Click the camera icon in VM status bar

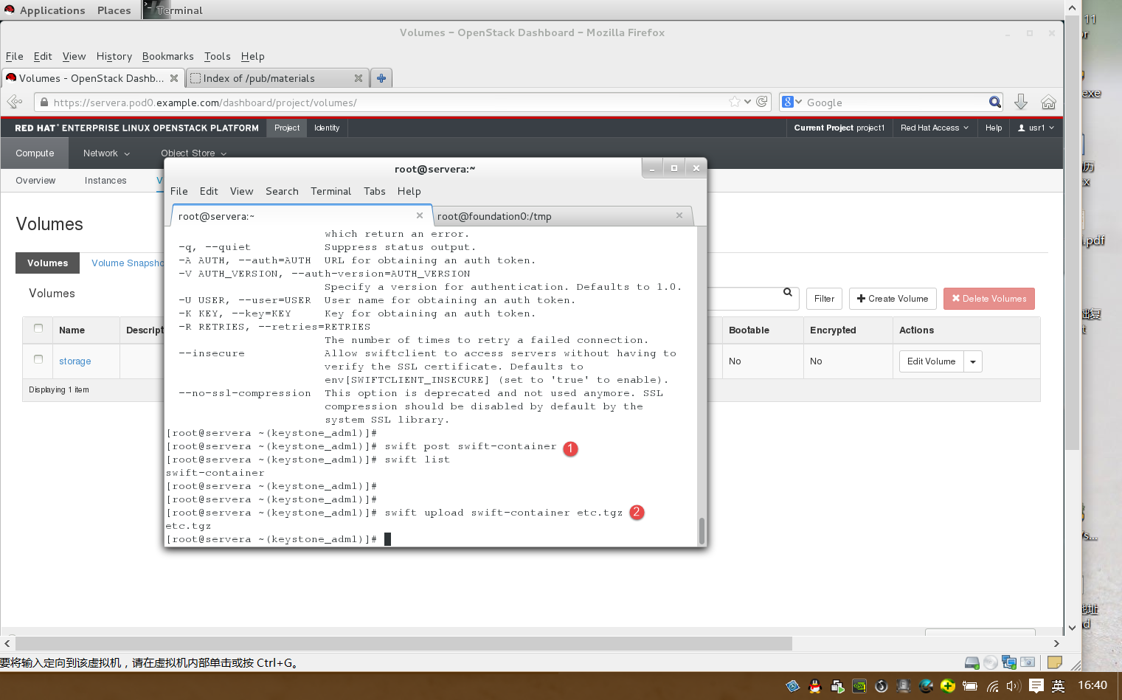tap(1028, 662)
